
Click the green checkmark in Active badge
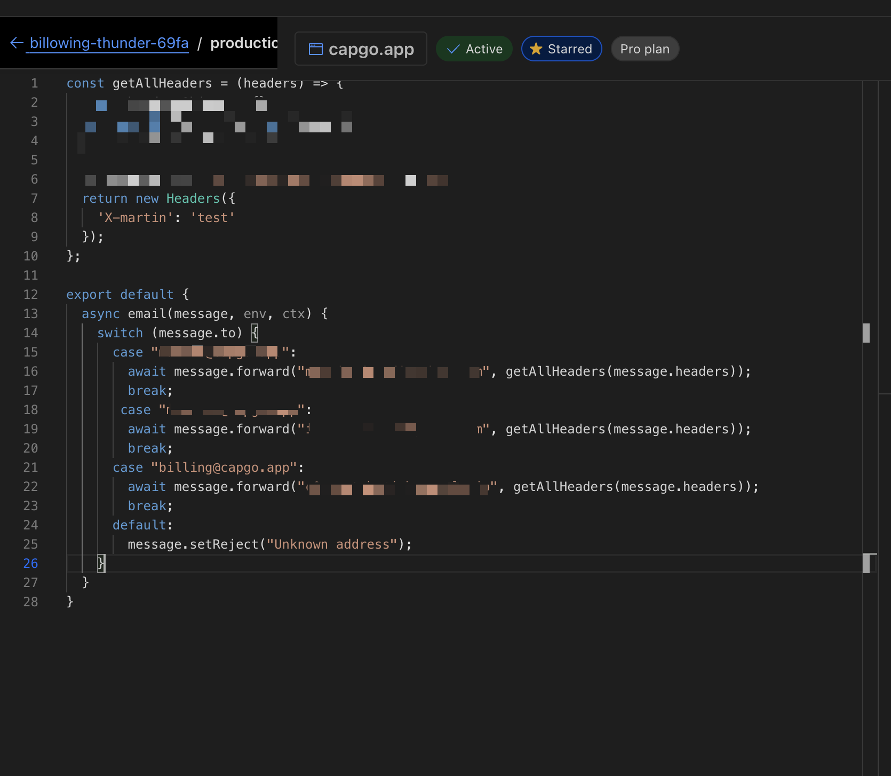click(452, 49)
